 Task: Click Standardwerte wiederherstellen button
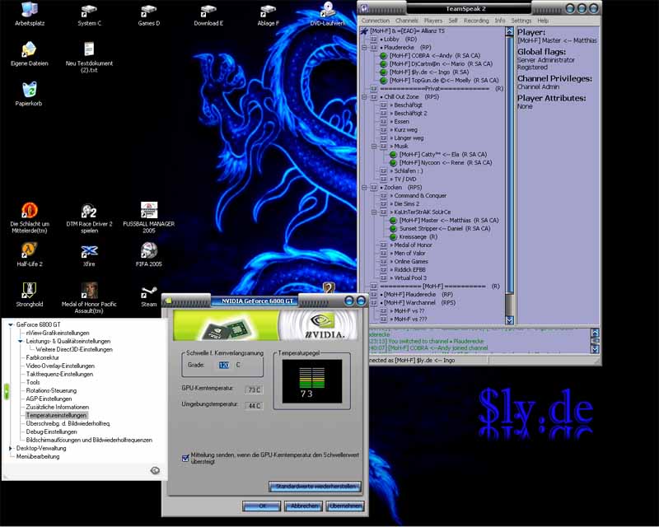(315, 487)
